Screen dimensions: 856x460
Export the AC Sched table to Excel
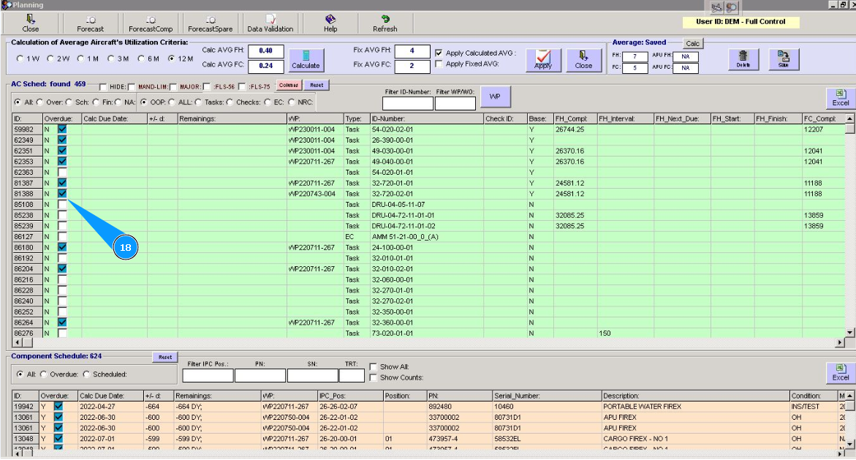(x=841, y=98)
